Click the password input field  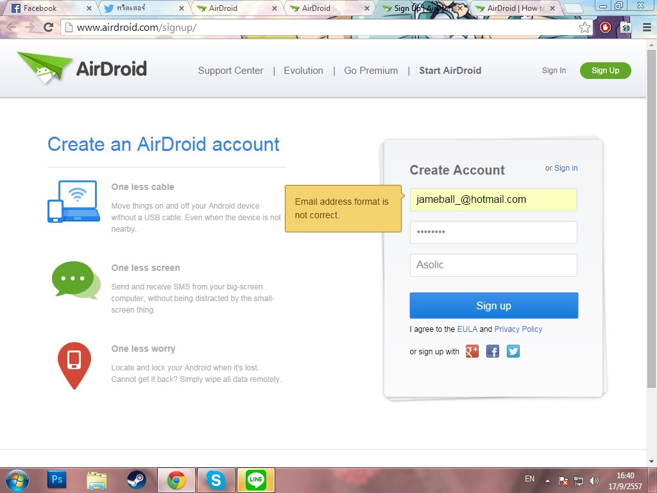pos(493,232)
